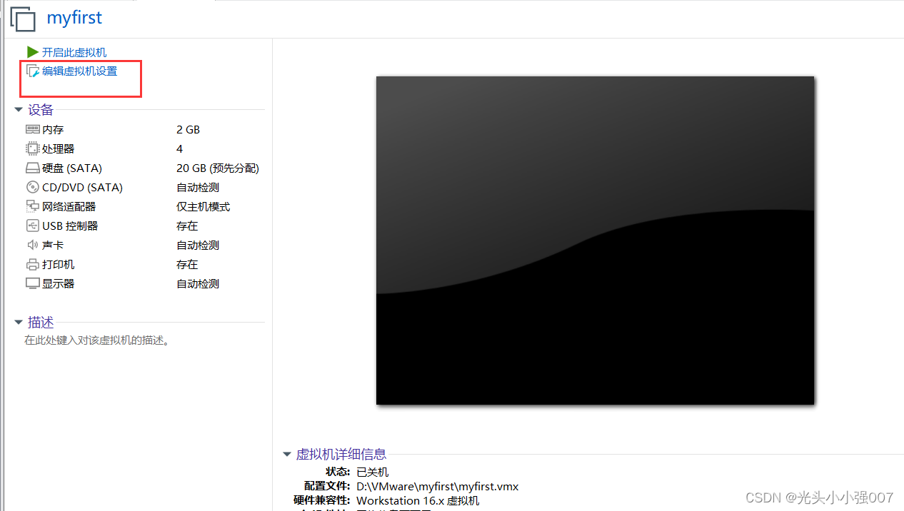Select the 网络适配器 device label
Viewport: 904px width, 511px height.
click(69, 206)
